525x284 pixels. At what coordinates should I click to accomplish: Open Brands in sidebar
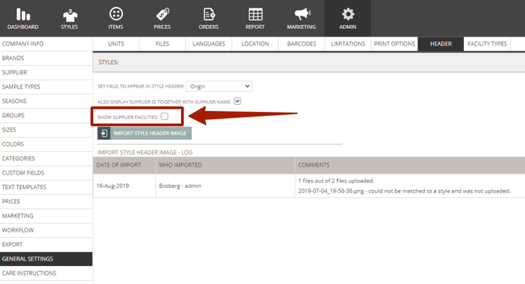pyautogui.click(x=46, y=58)
